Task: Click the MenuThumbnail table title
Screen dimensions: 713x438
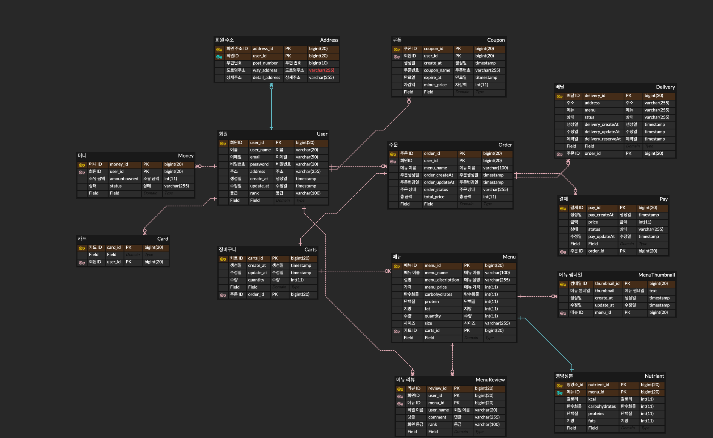Action: (x=656, y=275)
